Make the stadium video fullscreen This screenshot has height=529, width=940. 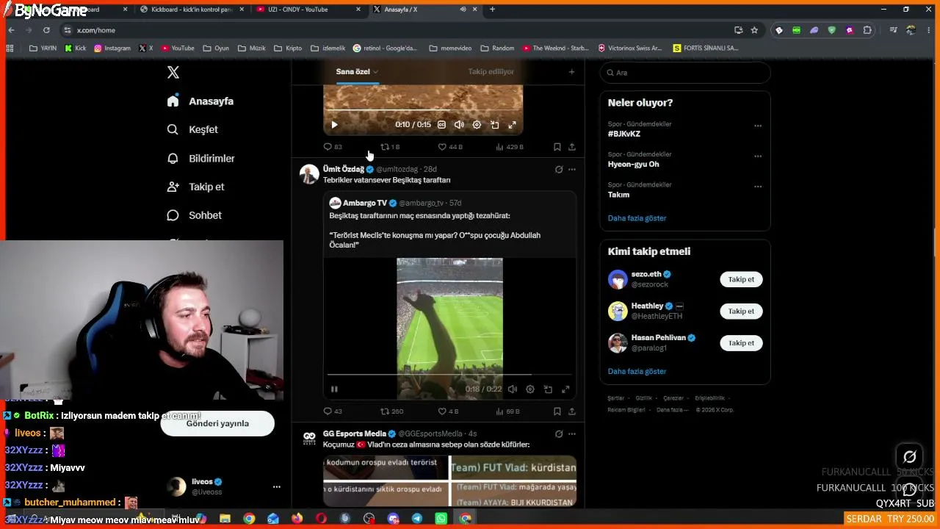pos(565,389)
